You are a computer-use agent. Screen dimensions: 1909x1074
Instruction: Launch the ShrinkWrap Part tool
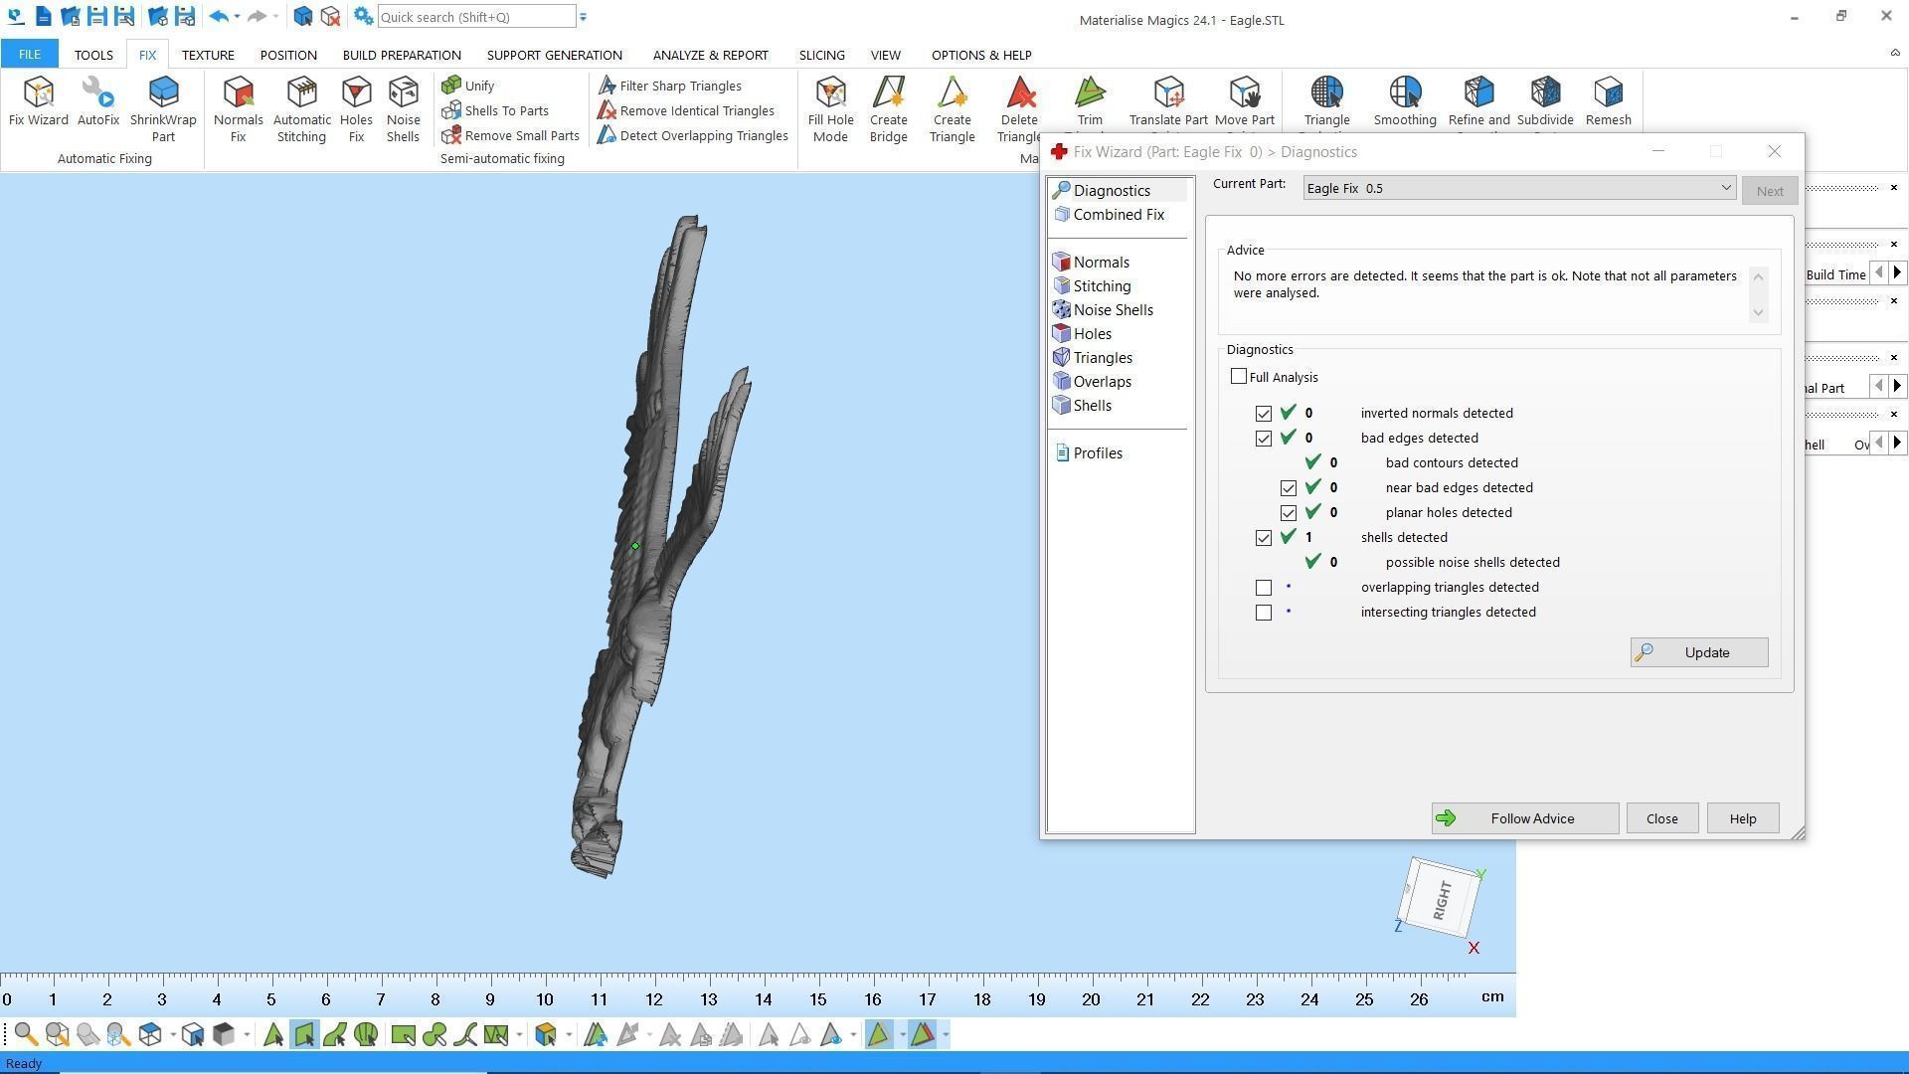click(163, 108)
